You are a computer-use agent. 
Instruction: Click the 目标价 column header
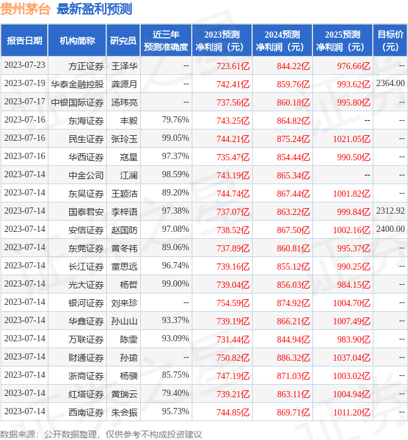390,41
